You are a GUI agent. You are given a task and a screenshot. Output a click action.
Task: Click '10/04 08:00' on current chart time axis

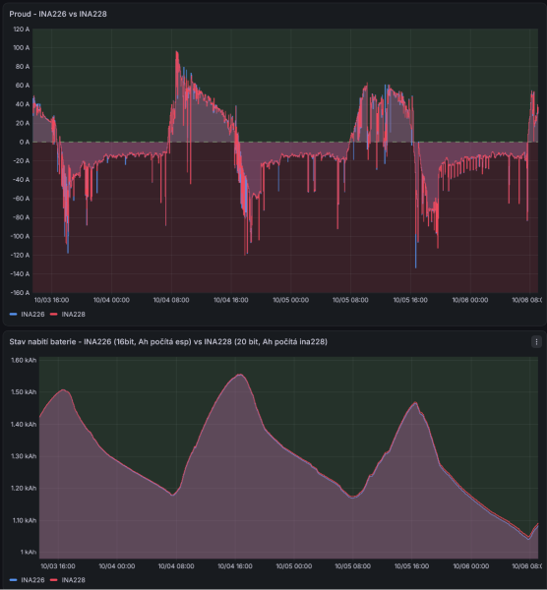pyautogui.click(x=171, y=300)
